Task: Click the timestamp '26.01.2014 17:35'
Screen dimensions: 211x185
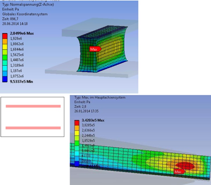Action: (x=87, y=111)
